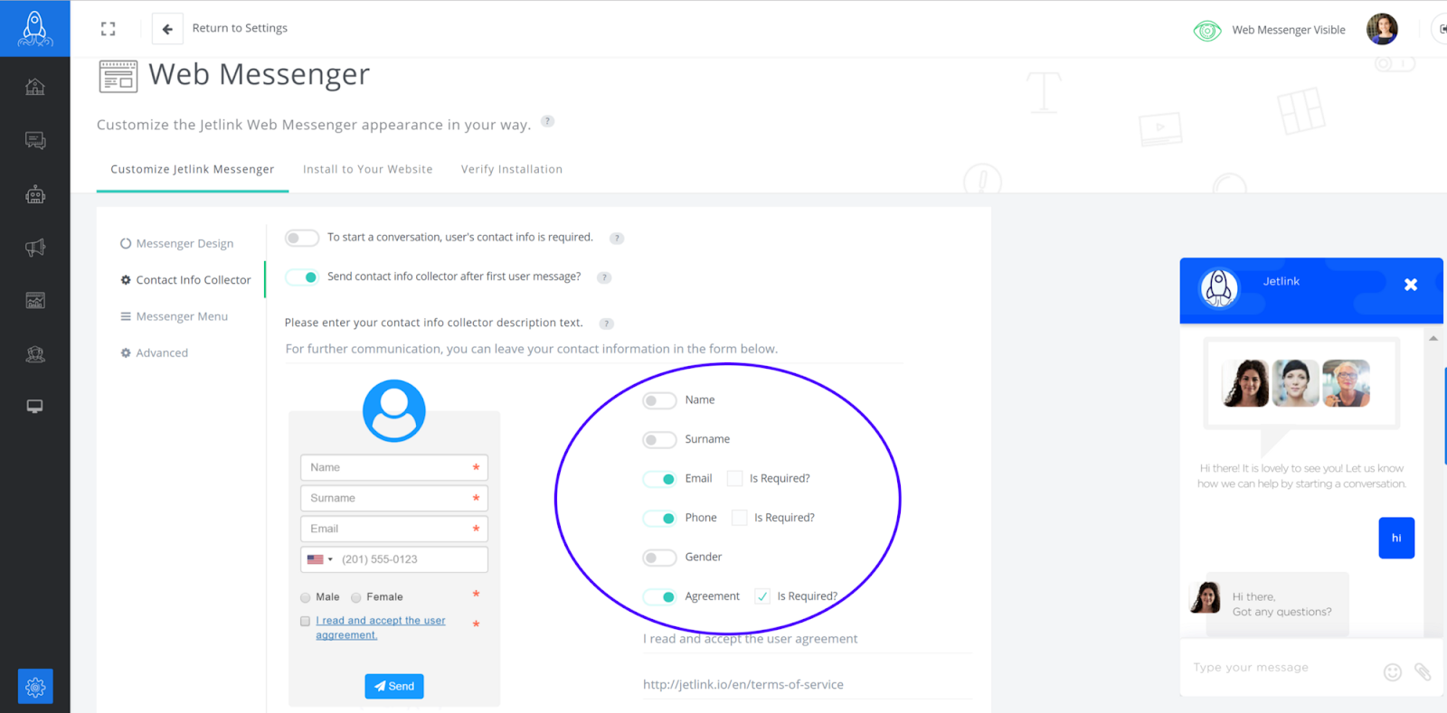This screenshot has height=713, width=1447.
Task: Check the user agreement checkbox in preview
Action: (x=306, y=621)
